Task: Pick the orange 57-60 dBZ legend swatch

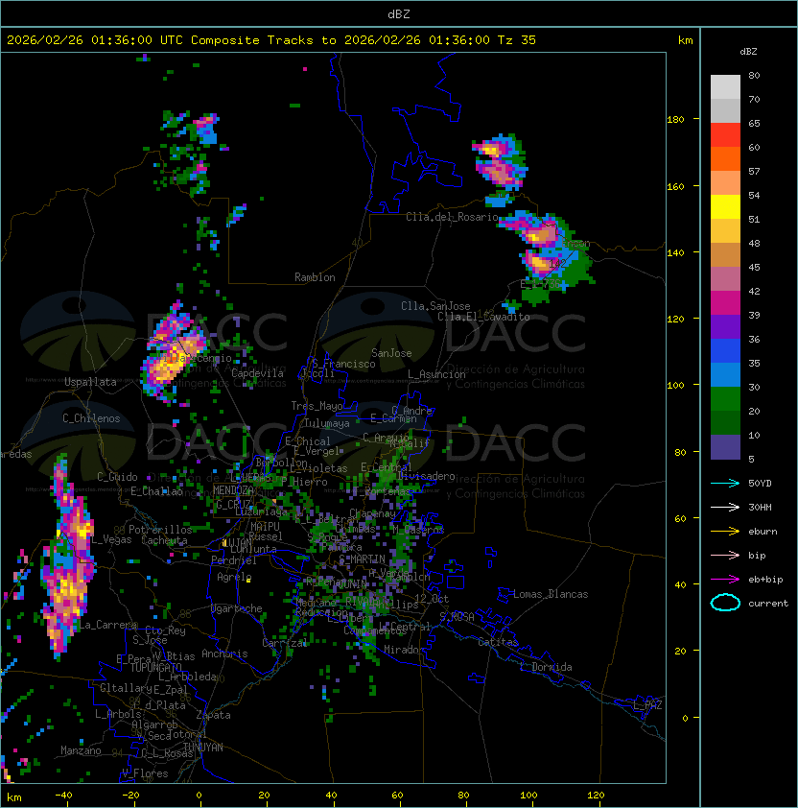Action: [725, 159]
